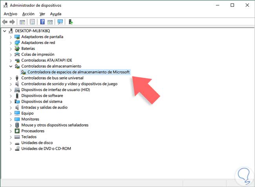The image size is (255, 187).
Task: Open the Archivo menu
Action: (x=11, y=14)
